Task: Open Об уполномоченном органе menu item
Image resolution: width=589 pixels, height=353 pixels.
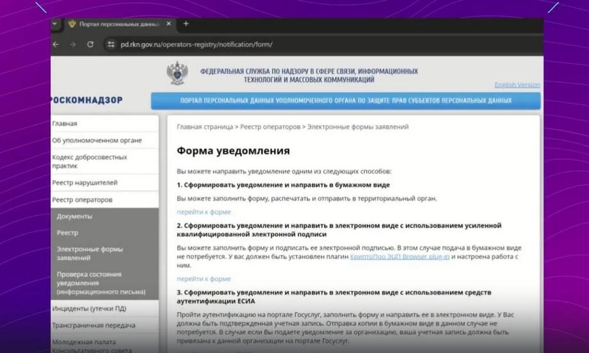Action: pos(104,140)
